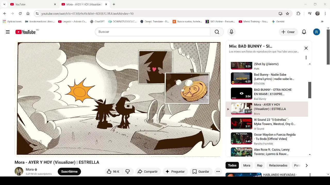Open the account avatar menu

317,32
